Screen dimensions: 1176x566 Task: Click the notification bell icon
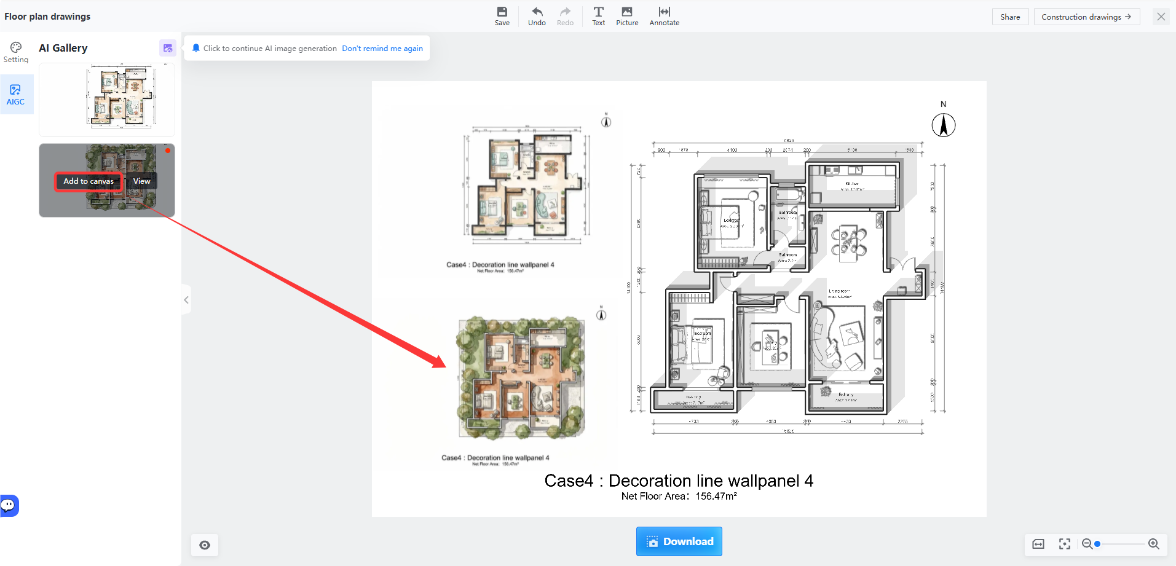click(x=196, y=48)
